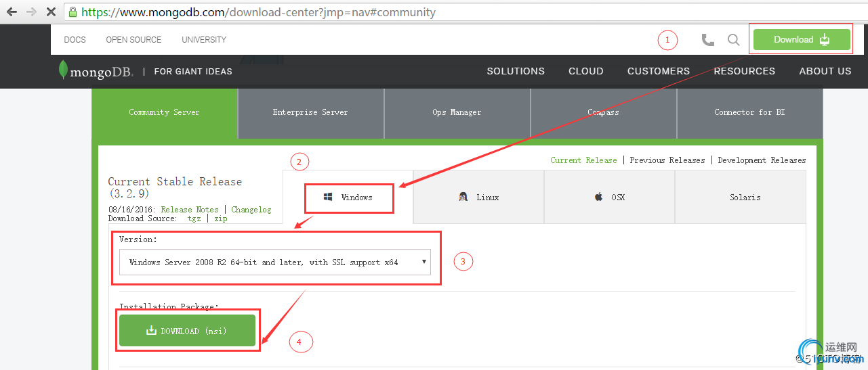Open site search magnifier icon

pos(733,40)
